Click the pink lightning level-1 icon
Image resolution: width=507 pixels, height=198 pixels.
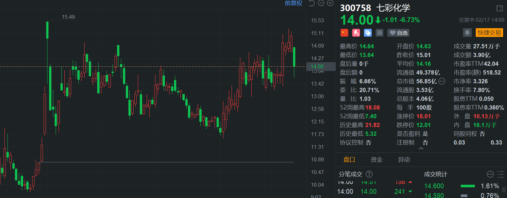[x=356, y=33]
